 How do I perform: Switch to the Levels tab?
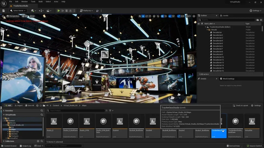click(225, 16)
